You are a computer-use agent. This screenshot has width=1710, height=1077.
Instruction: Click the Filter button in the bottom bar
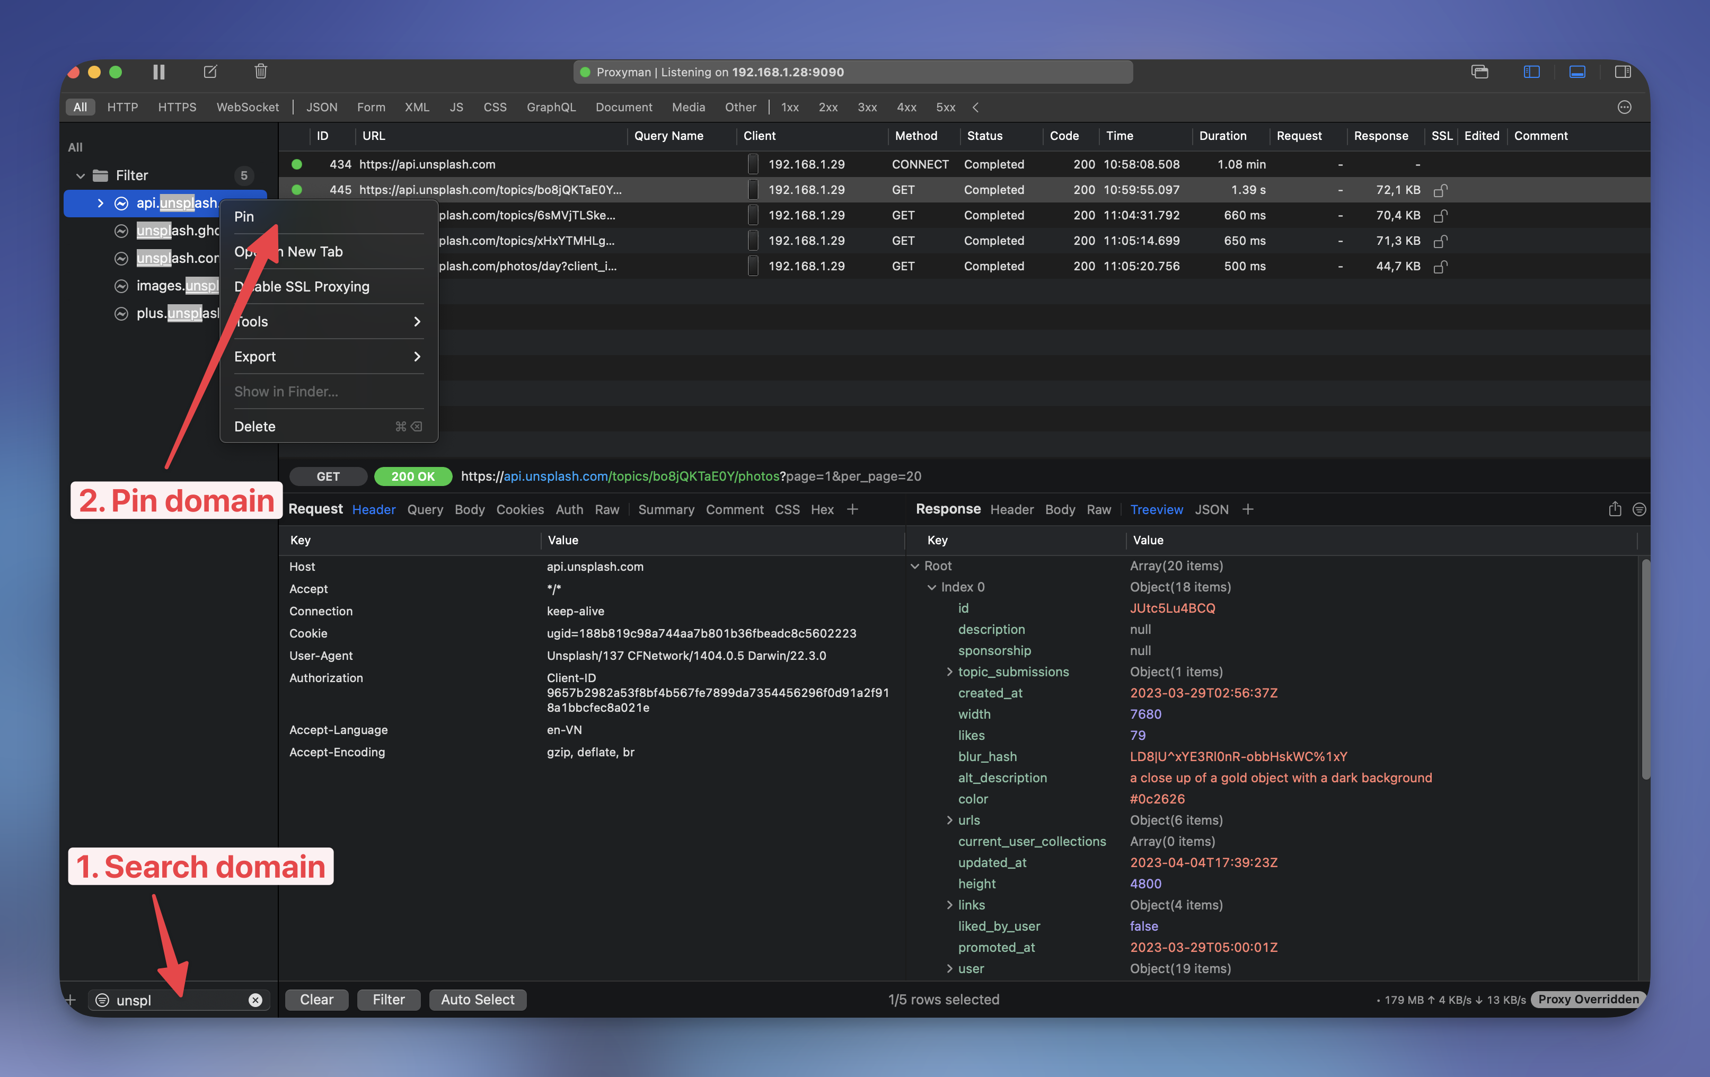[x=389, y=1000]
